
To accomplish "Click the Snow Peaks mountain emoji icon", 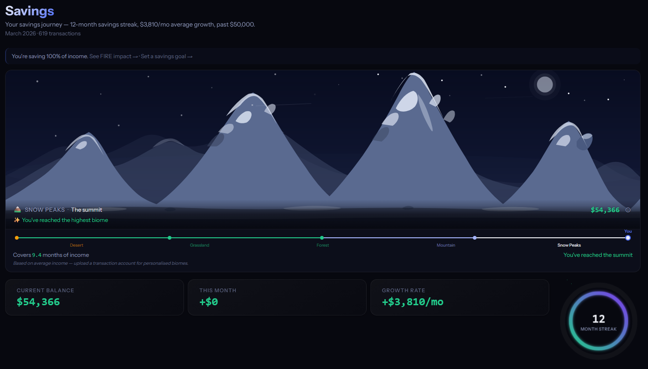I will point(17,210).
